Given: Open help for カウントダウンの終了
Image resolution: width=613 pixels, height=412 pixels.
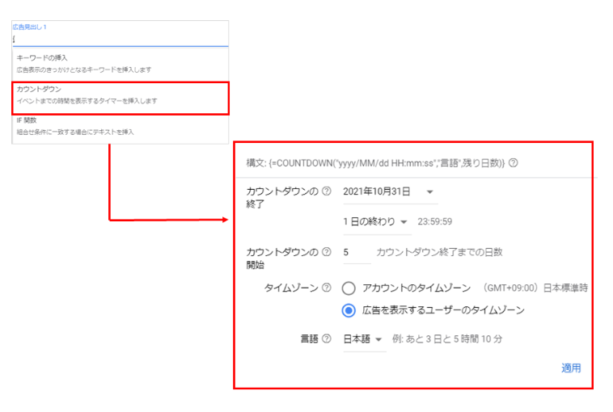Looking at the screenshot, I should tap(327, 191).
